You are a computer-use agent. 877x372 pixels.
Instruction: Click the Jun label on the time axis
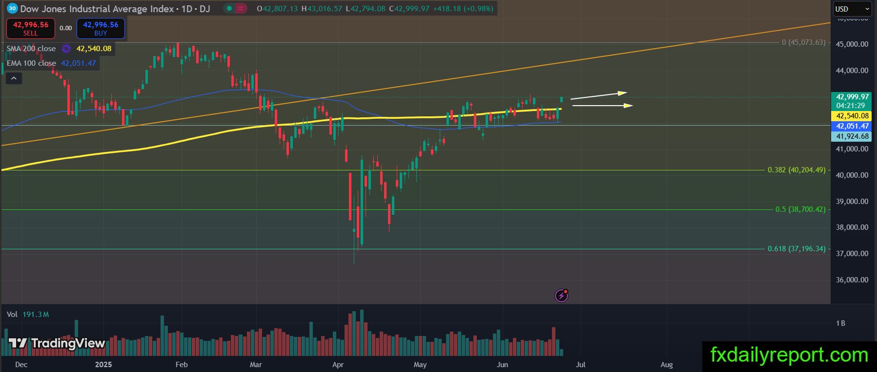502,365
